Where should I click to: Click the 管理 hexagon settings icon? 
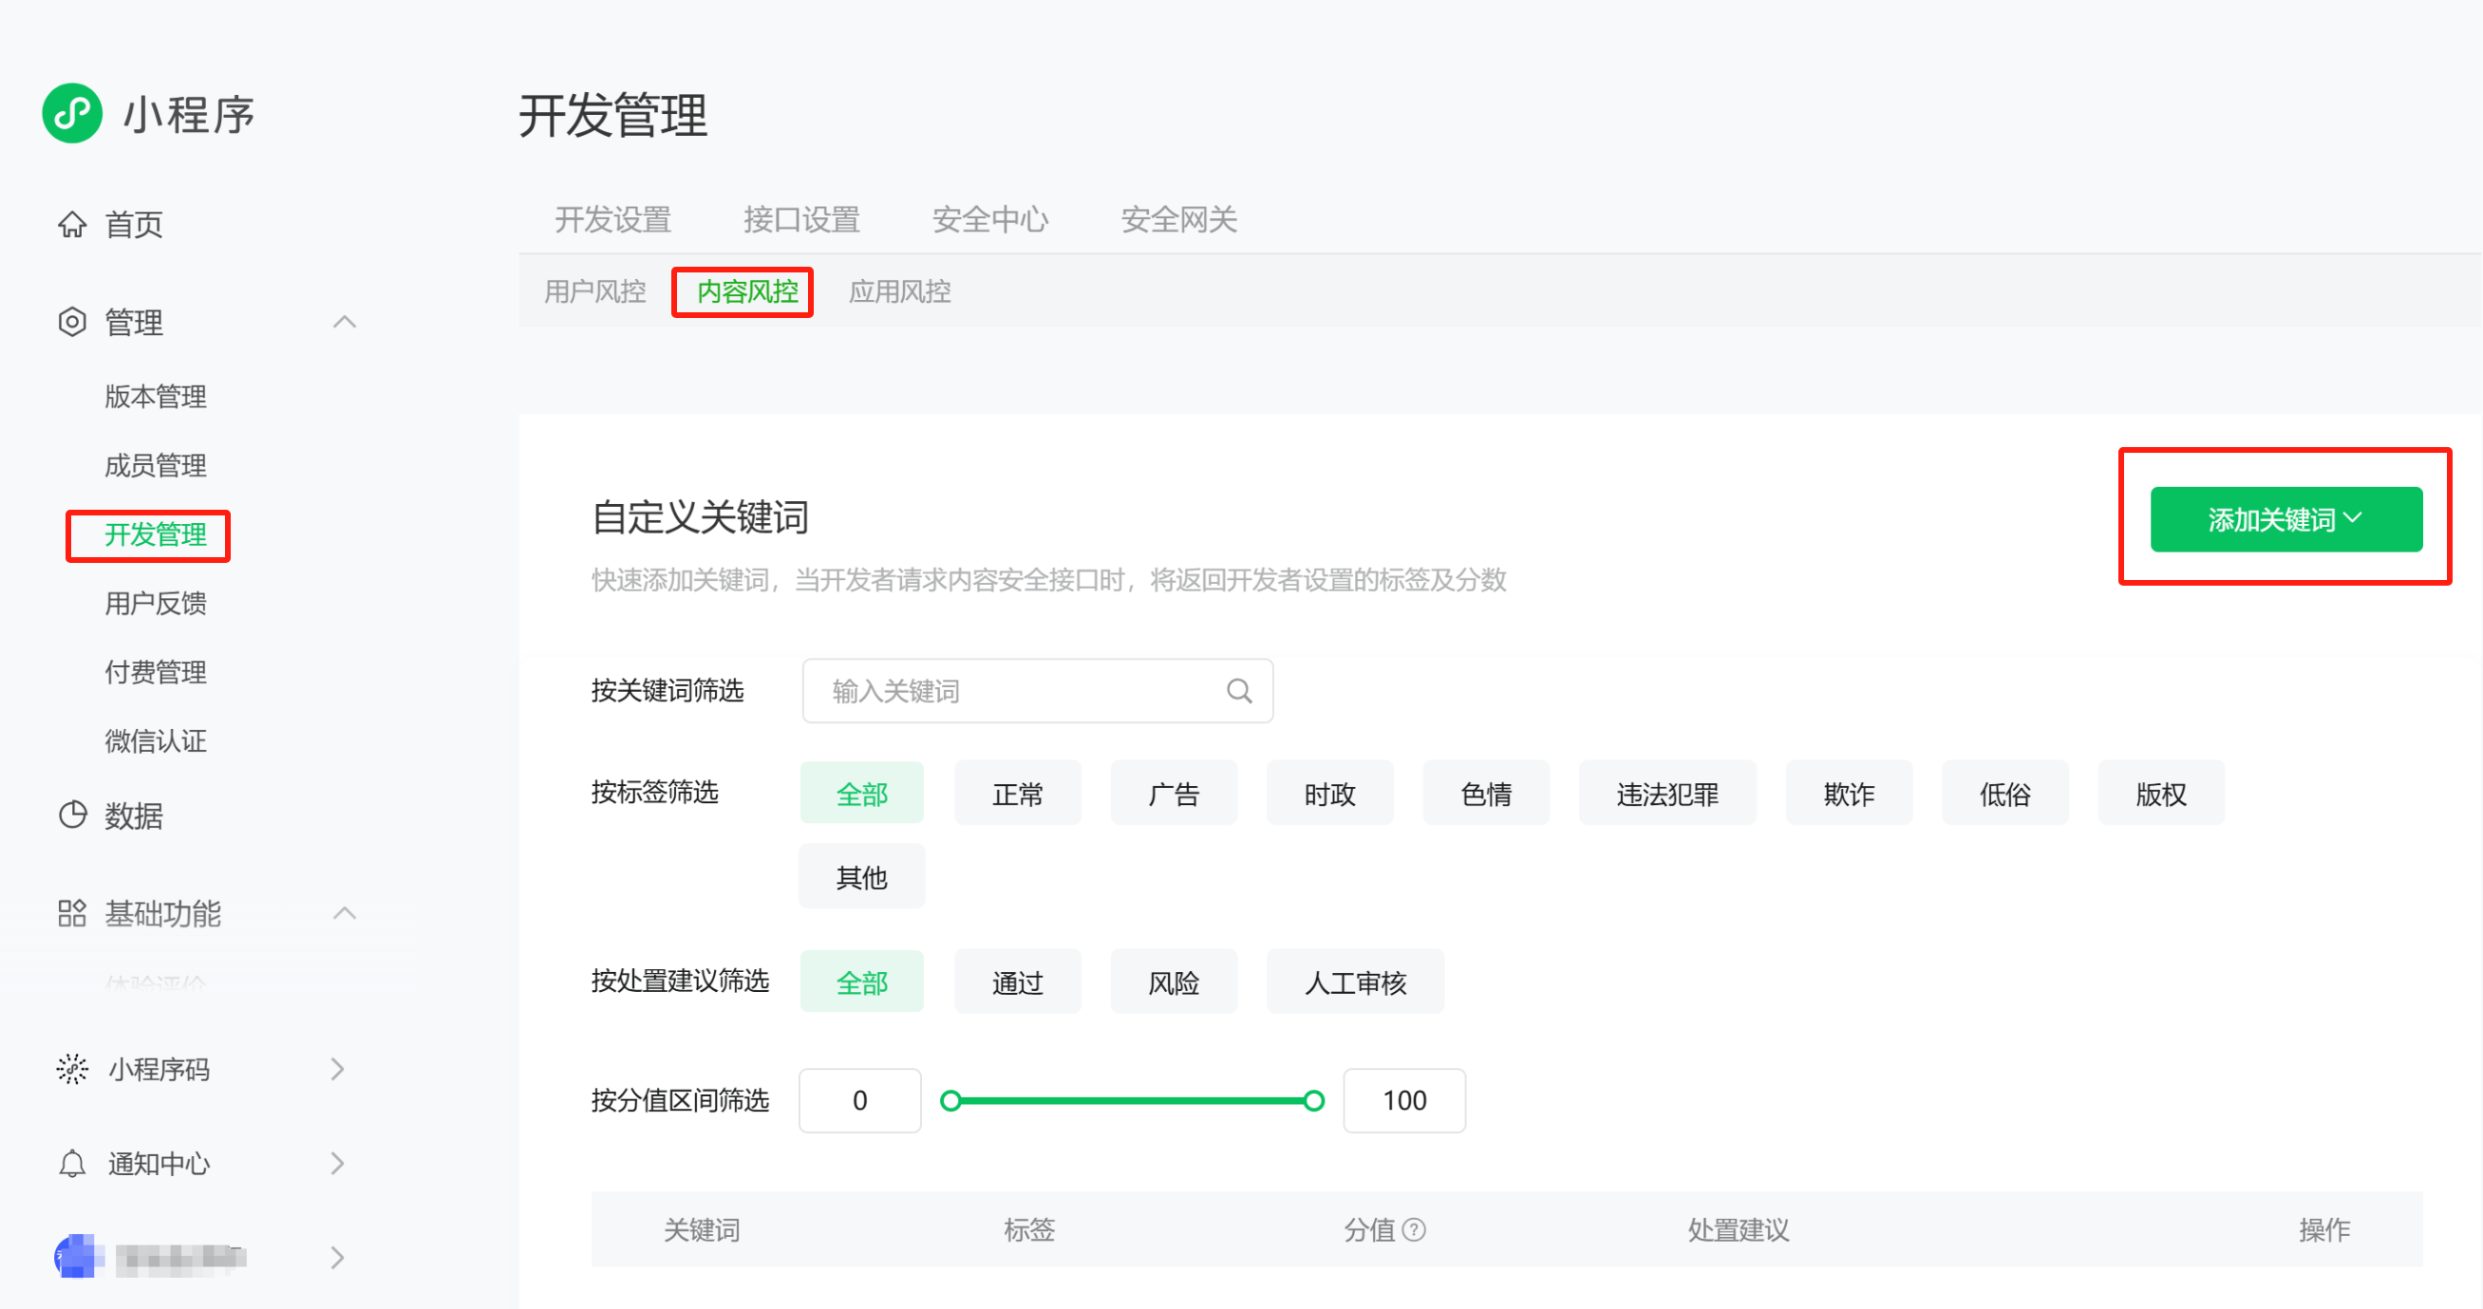pyautogui.click(x=72, y=322)
